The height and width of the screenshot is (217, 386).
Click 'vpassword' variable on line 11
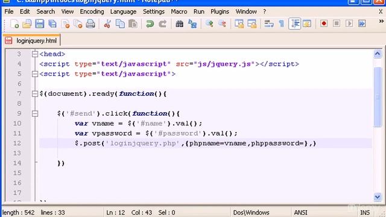coord(112,133)
